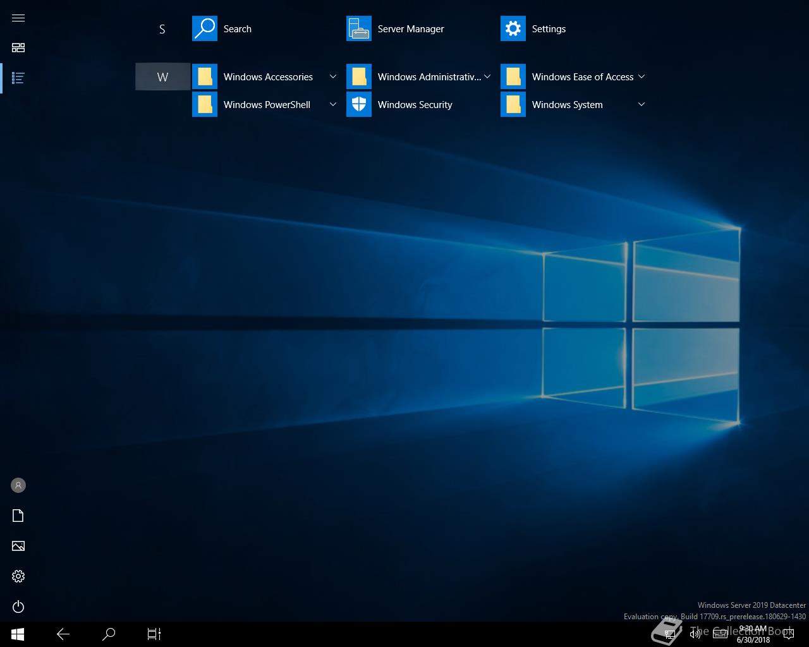The height and width of the screenshot is (647, 809).
Task: Click the Windows Security label text
Action: [415, 105]
